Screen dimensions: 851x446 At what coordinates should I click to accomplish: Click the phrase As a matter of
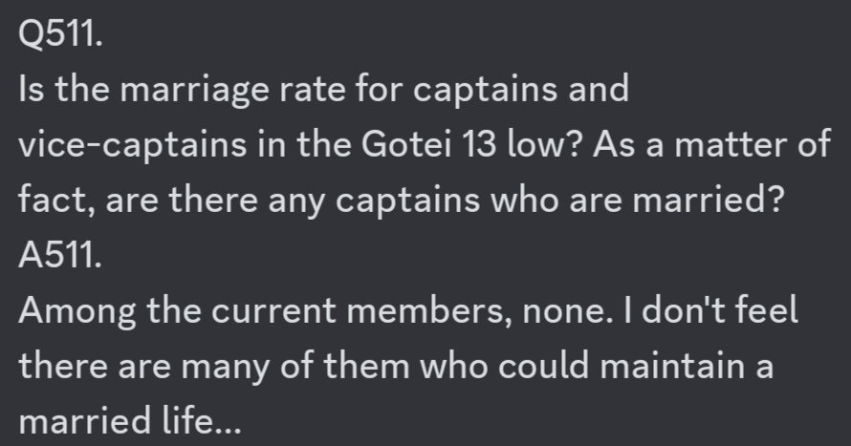pyautogui.click(x=711, y=145)
